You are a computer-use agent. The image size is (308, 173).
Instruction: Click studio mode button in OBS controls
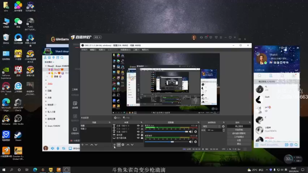(239, 137)
